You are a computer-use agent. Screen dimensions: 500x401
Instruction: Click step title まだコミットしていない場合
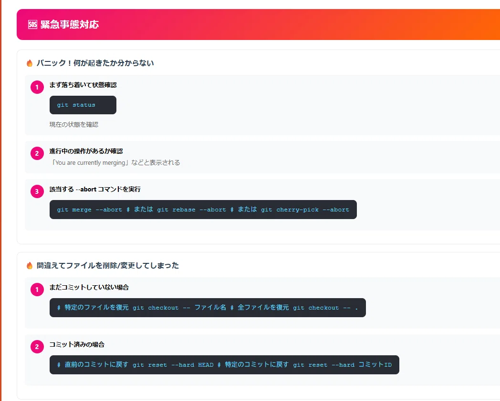(x=89, y=287)
